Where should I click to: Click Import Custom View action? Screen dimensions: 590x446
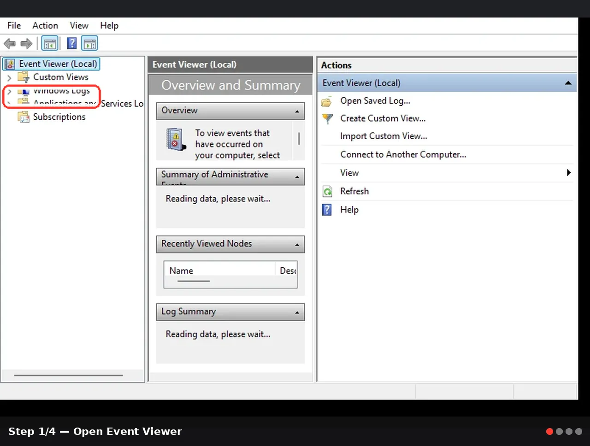pyautogui.click(x=383, y=136)
